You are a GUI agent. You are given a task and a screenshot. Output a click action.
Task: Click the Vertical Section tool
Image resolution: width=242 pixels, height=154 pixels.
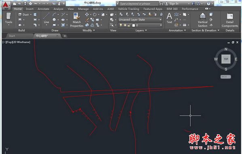click(203, 20)
